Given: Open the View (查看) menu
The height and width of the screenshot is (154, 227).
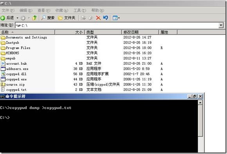Looking at the screenshot, I should click(44, 11).
